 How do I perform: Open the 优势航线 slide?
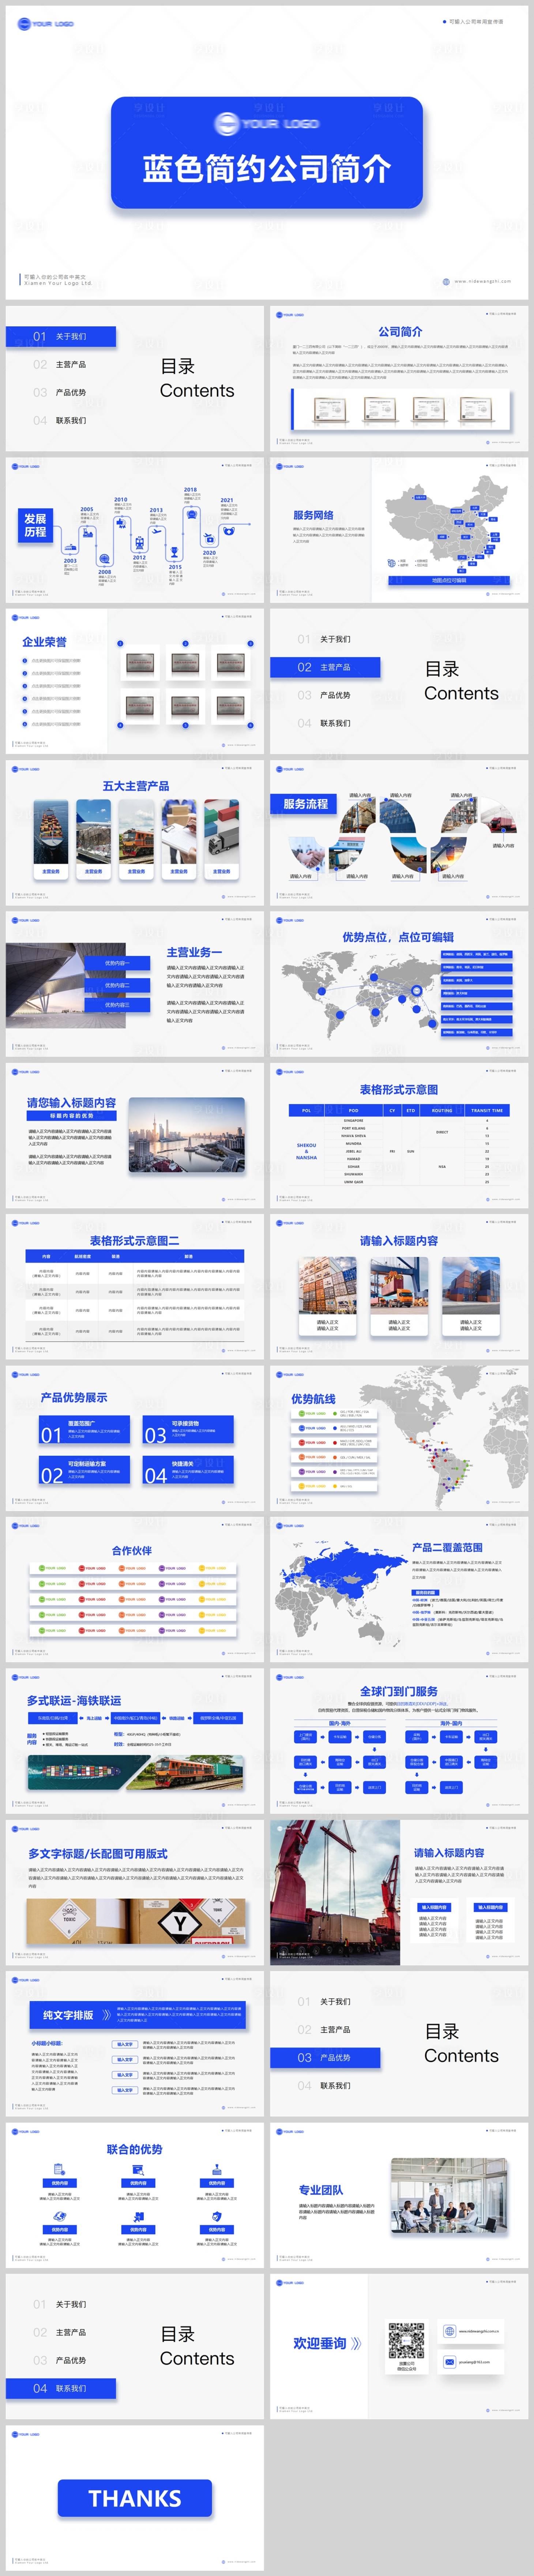click(399, 1438)
